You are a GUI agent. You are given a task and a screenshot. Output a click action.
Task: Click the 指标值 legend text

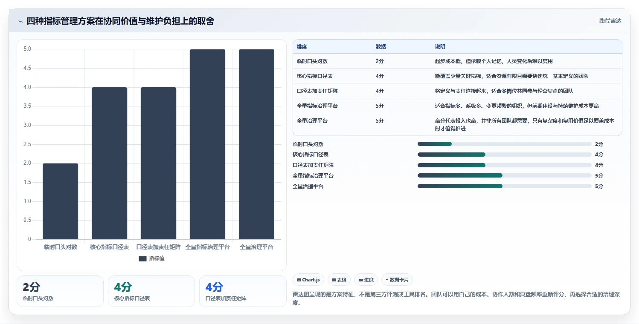click(157, 258)
